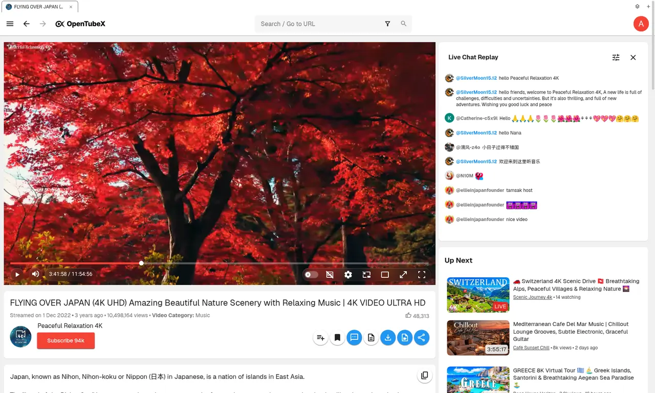Toggle subtitles off icon in player
This screenshot has width=655, height=393.
pos(330,275)
